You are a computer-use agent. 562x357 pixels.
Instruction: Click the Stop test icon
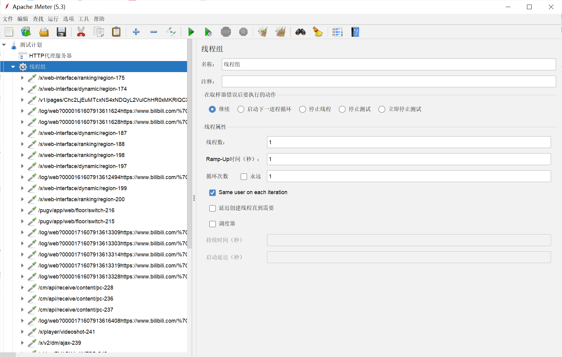(x=226, y=32)
